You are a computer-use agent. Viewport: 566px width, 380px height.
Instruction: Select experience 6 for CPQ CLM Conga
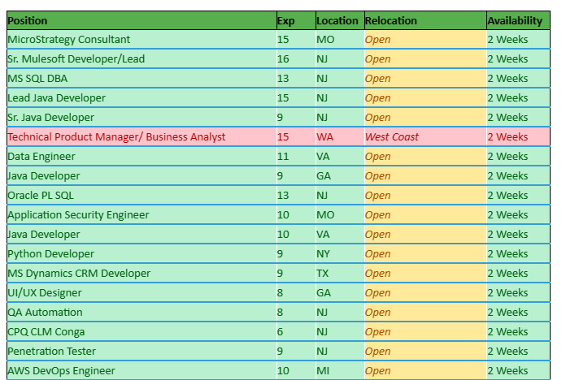click(296, 331)
